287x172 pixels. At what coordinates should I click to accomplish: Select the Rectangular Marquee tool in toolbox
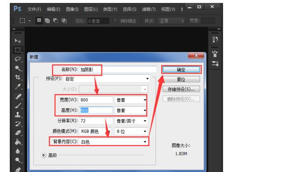point(18,50)
